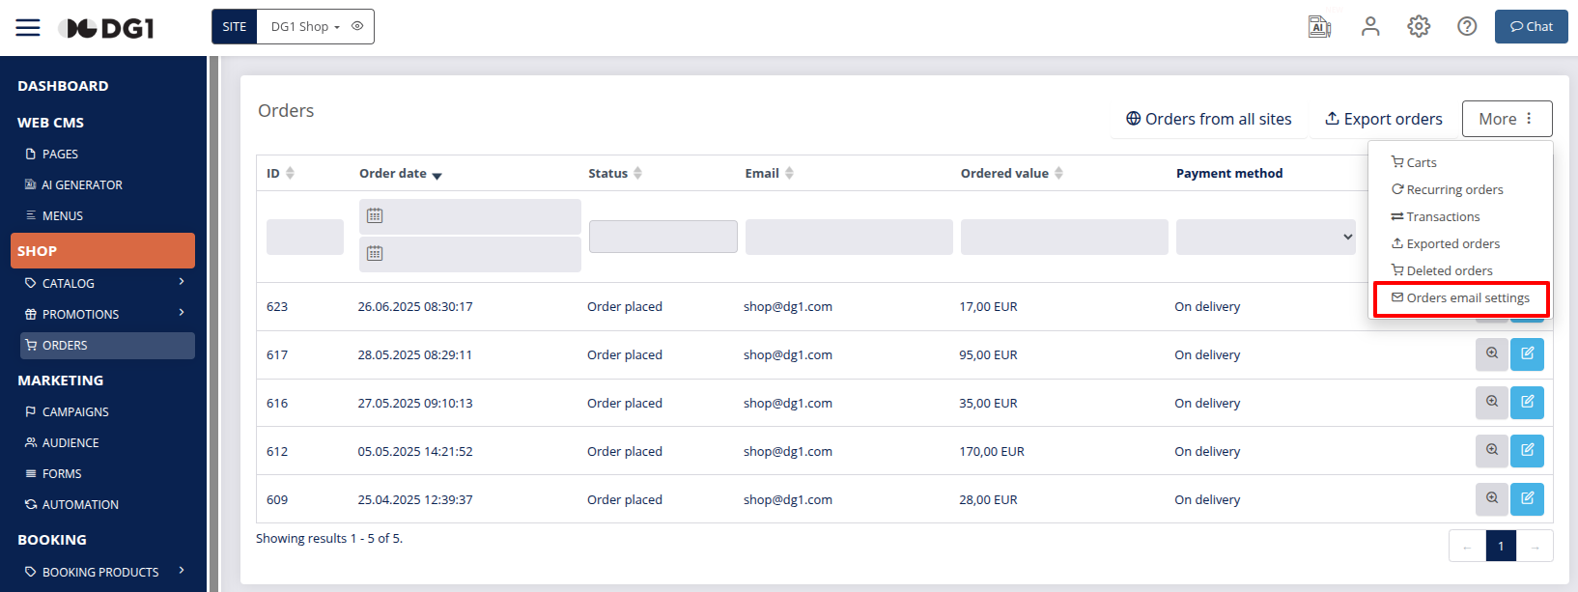Open Audience in the sidebar
This screenshot has height=592, width=1578.
click(70, 442)
